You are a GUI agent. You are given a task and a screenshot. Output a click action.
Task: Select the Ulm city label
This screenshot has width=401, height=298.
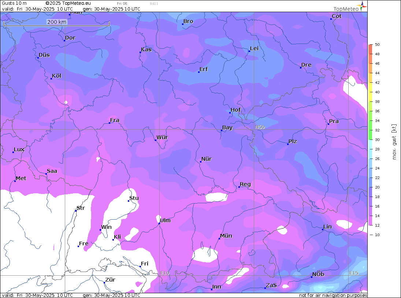165,220
